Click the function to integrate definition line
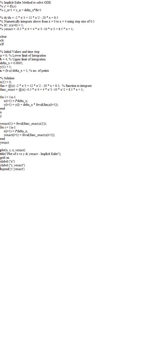163x345 pixels. [46, 86]
